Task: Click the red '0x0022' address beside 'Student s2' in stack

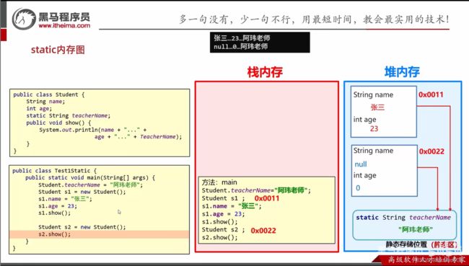Action: coord(263,231)
